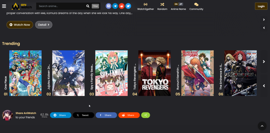Share AniWatch via Telegram button
This screenshot has height=133, width=270.
[x=61, y=115]
